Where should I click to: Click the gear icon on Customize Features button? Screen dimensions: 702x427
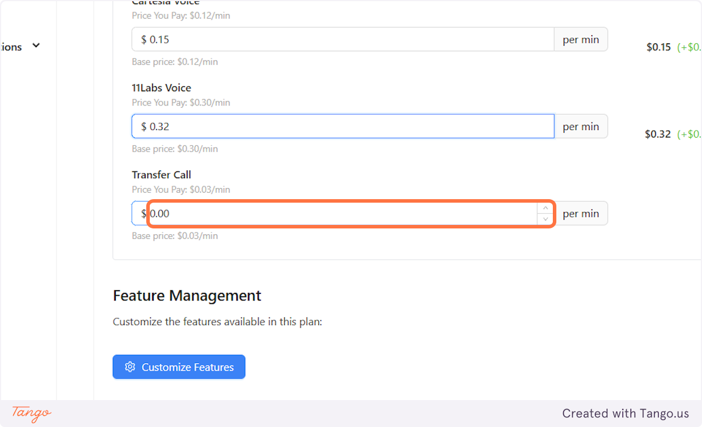(130, 367)
